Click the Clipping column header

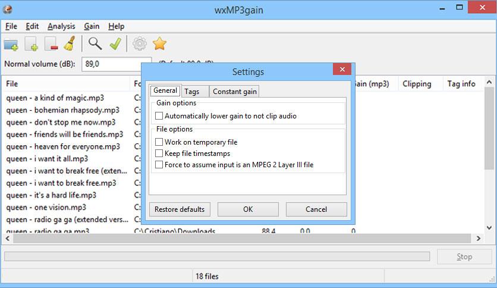point(420,84)
